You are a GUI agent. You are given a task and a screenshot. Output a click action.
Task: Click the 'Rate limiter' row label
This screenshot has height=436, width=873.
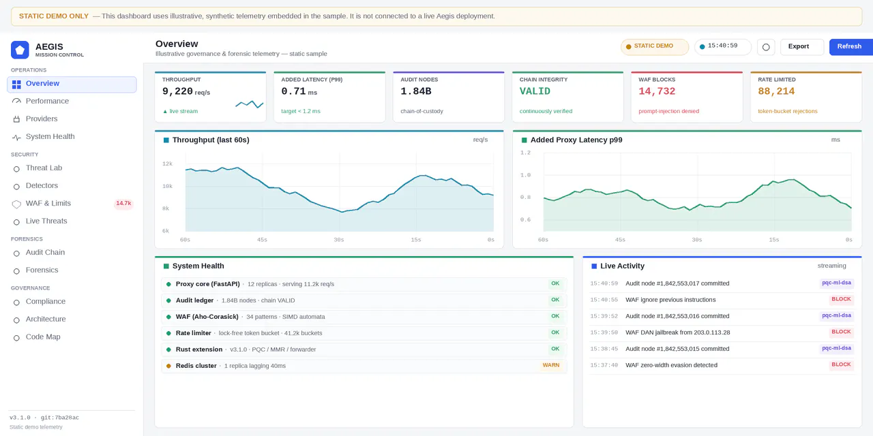(194, 333)
